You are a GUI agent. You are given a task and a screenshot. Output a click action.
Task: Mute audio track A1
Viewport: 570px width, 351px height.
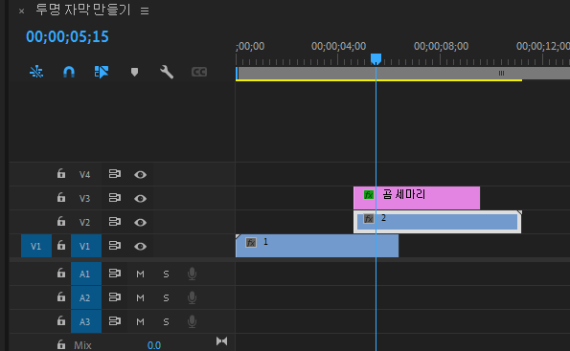click(140, 274)
